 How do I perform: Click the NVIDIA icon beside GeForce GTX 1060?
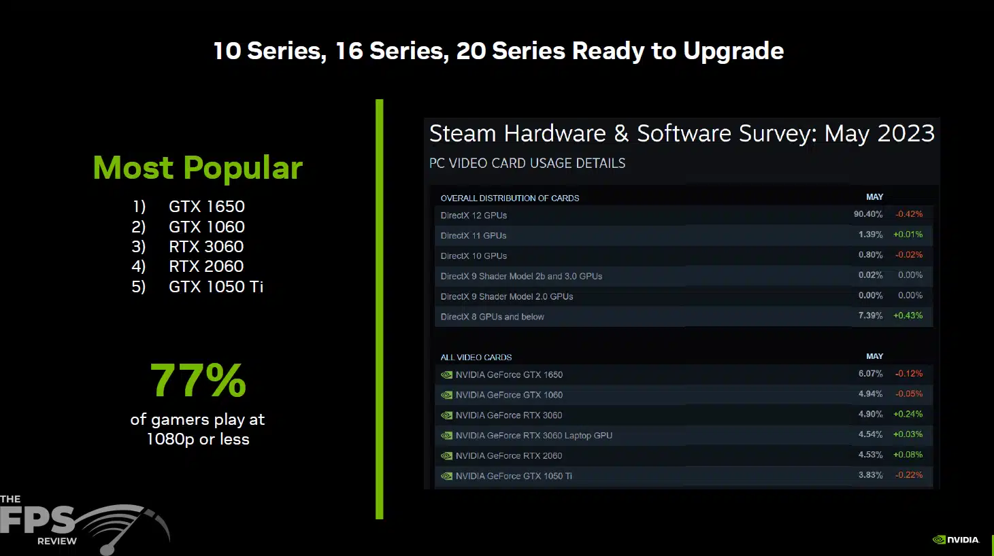[x=446, y=395]
